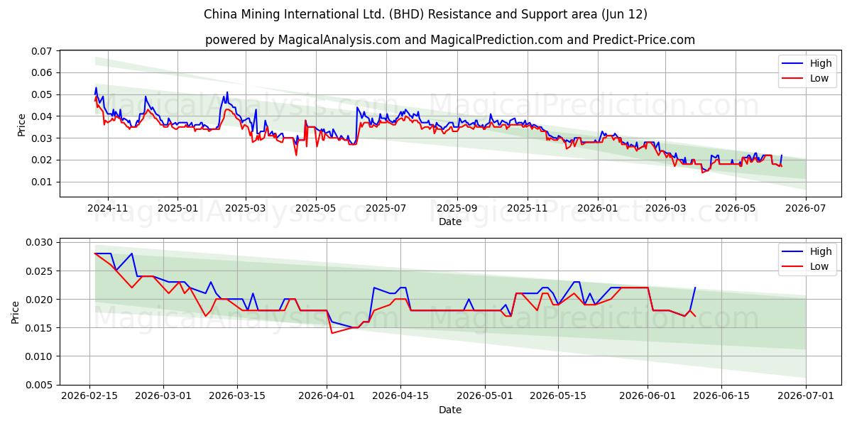Select the 2026-06-01 date tick label
This screenshot has height=426, width=852.
[x=648, y=397]
